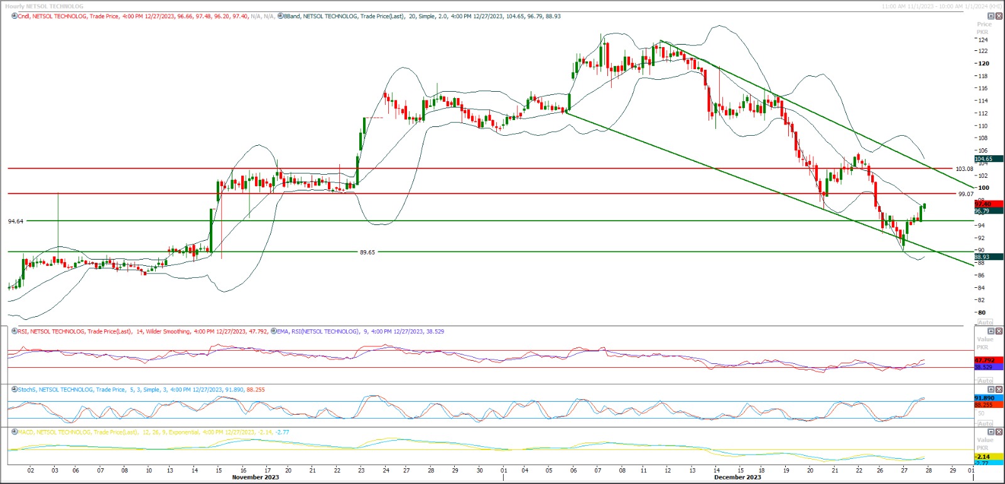This screenshot has height=484, width=1005.
Task: Click the clock icon beside the StochS legend
Action: pyautogui.click(x=14, y=390)
